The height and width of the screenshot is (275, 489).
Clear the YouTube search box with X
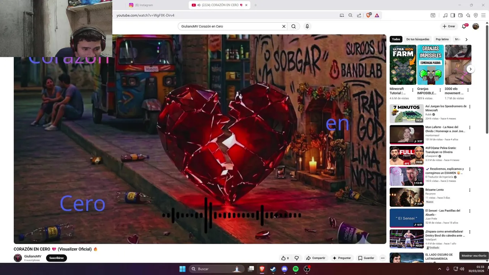click(x=283, y=26)
